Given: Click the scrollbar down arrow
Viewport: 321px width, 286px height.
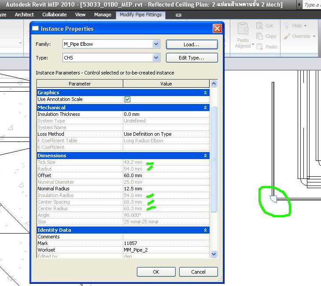Looking at the screenshot, I should (x=214, y=254).
